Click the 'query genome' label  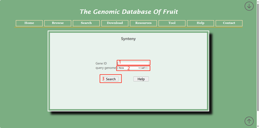click(x=106, y=68)
